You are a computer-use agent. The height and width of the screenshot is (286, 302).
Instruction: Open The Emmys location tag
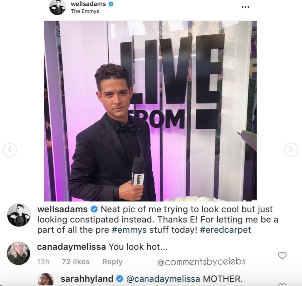(x=85, y=11)
